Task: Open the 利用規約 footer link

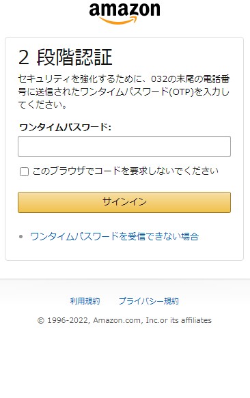Action: tap(85, 301)
